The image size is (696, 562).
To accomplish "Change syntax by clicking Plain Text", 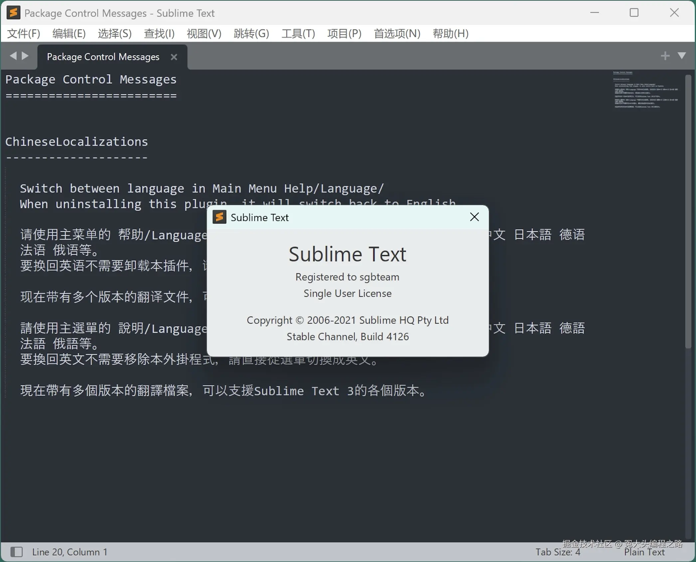I will (x=644, y=552).
